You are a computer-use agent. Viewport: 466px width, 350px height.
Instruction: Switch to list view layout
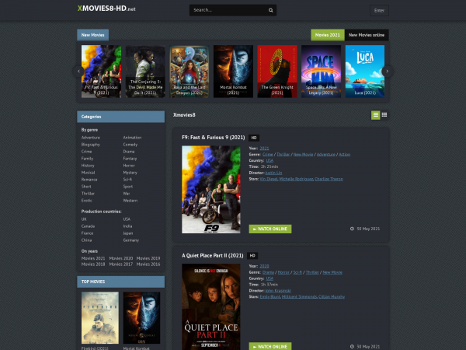(x=376, y=115)
